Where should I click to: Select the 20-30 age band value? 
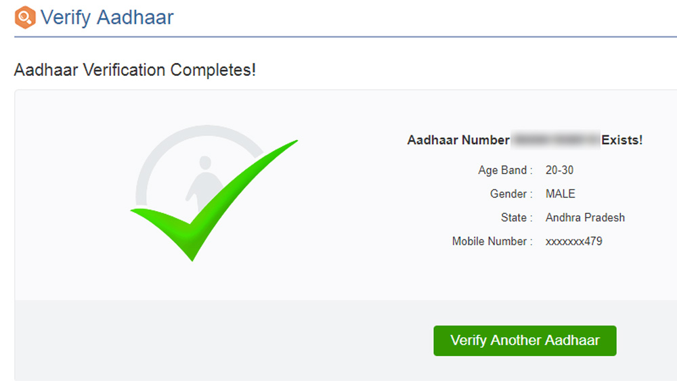click(x=560, y=170)
